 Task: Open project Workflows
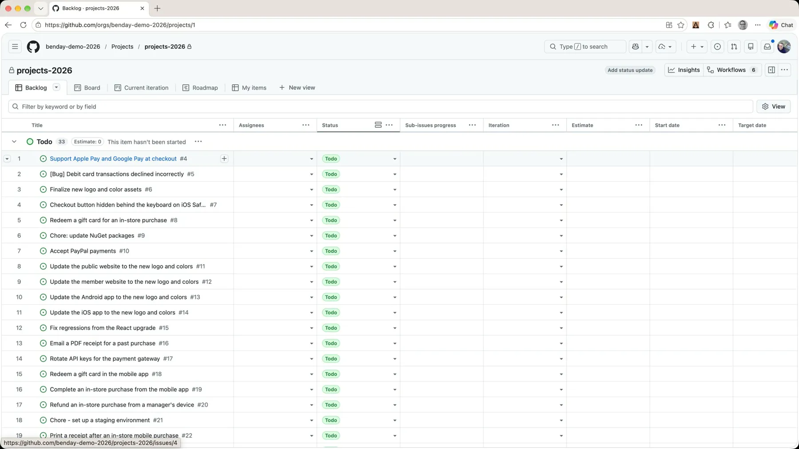[733, 70]
